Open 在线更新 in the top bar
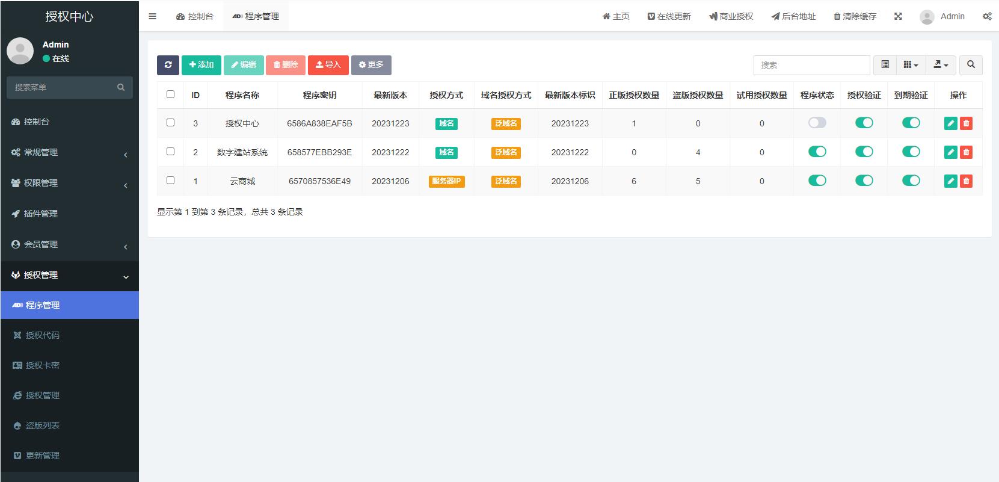 coord(669,16)
